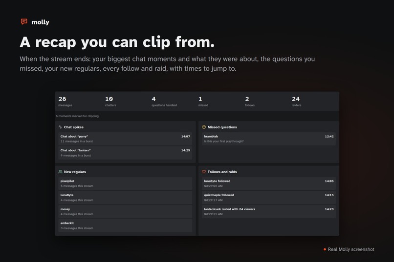Screen dimensions: 394x262
Task: Jump to the 14:05 follow timestamp
Action: (329, 181)
